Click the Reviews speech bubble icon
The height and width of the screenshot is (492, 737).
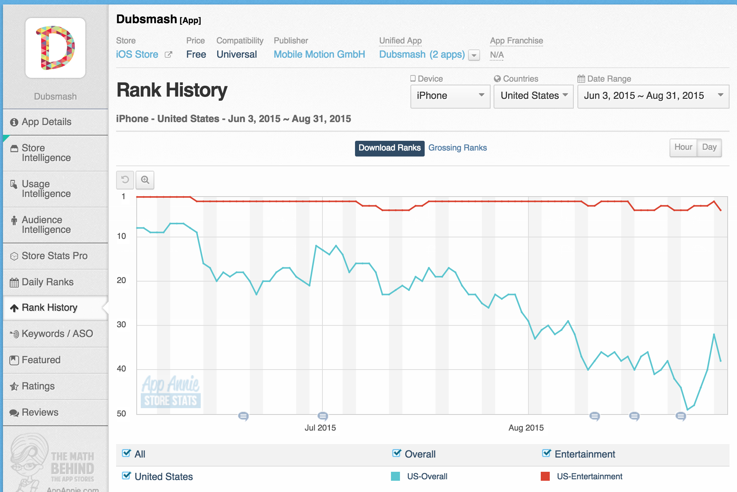14,413
